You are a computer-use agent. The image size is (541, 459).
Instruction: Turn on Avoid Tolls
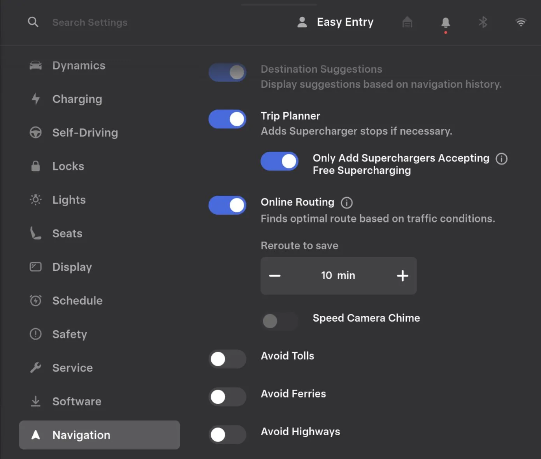227,359
